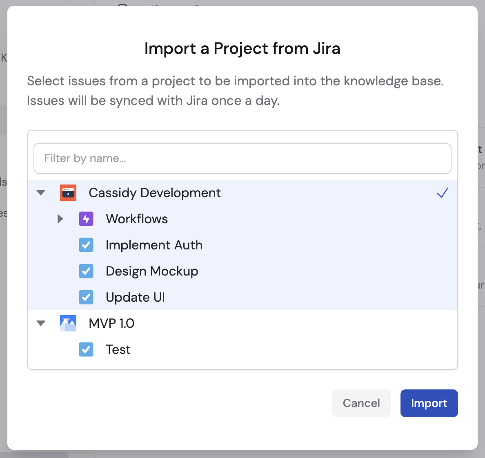Uncheck the Test issue under MVP 1.0
The height and width of the screenshot is (458, 485).
coord(86,349)
